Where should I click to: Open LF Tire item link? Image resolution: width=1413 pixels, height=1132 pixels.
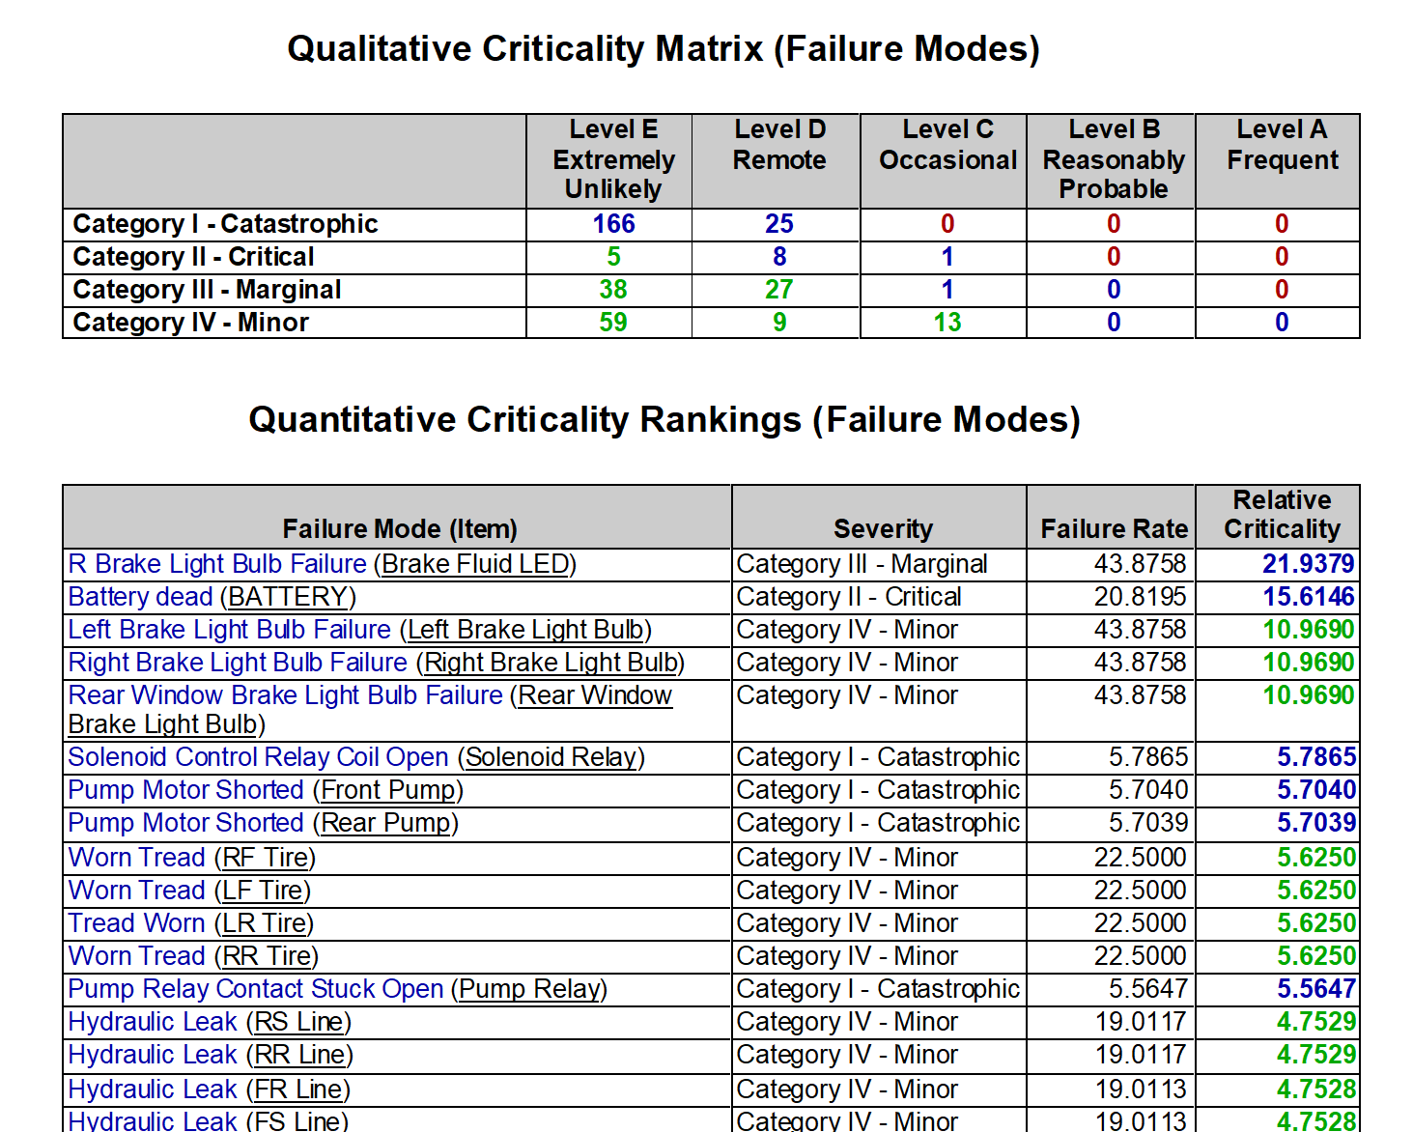click(x=263, y=891)
